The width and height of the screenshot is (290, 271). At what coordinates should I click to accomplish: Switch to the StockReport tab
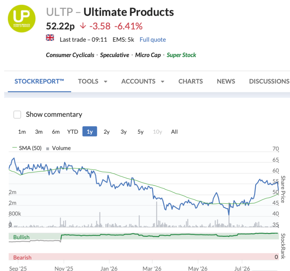click(39, 81)
